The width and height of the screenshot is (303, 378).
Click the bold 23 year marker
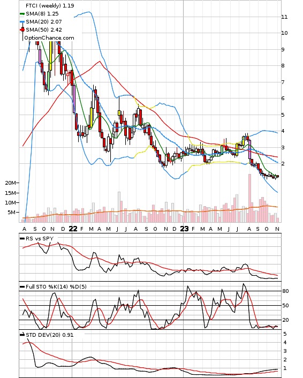(x=184, y=229)
